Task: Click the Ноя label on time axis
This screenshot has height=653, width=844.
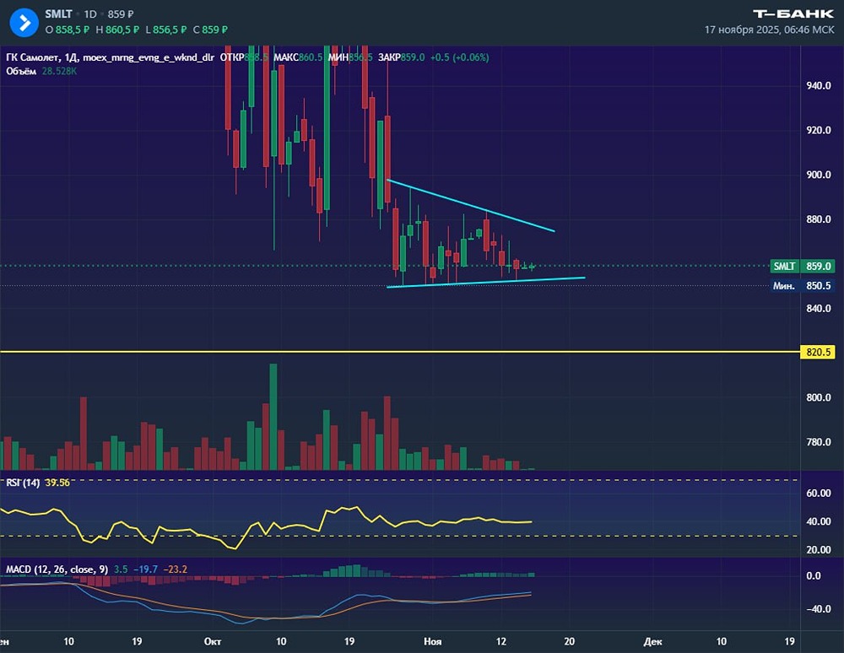Action: pyautogui.click(x=433, y=642)
